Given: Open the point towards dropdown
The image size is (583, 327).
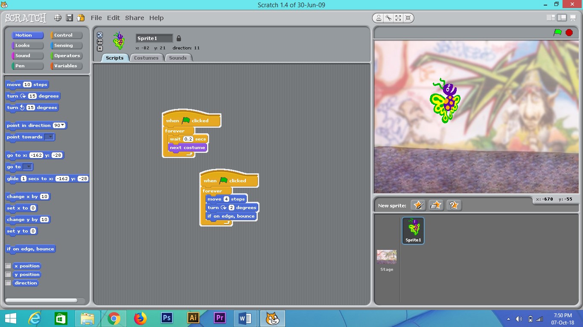Looking at the screenshot, I should point(49,137).
